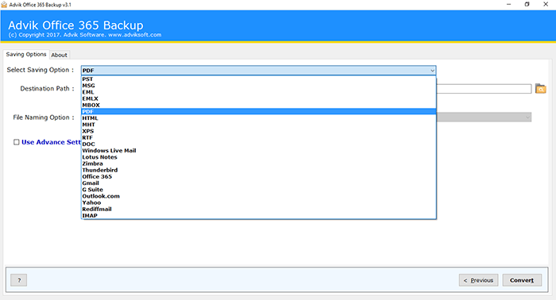The image size is (556, 300).
Task: Minimize the Advik Backup window
Action: coord(508,4)
